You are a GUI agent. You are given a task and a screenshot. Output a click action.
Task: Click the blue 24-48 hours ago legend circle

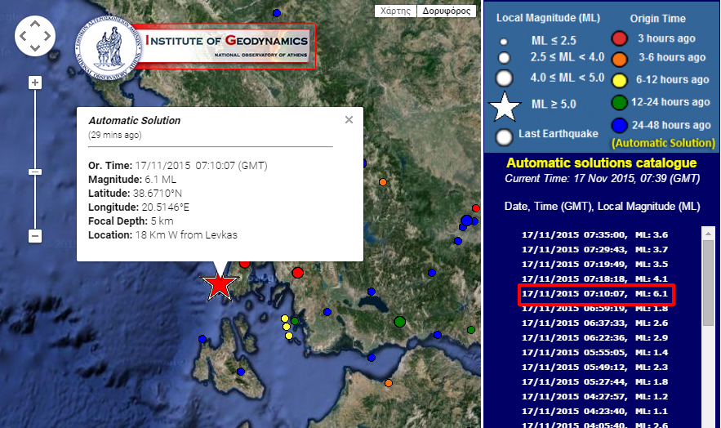coord(620,126)
